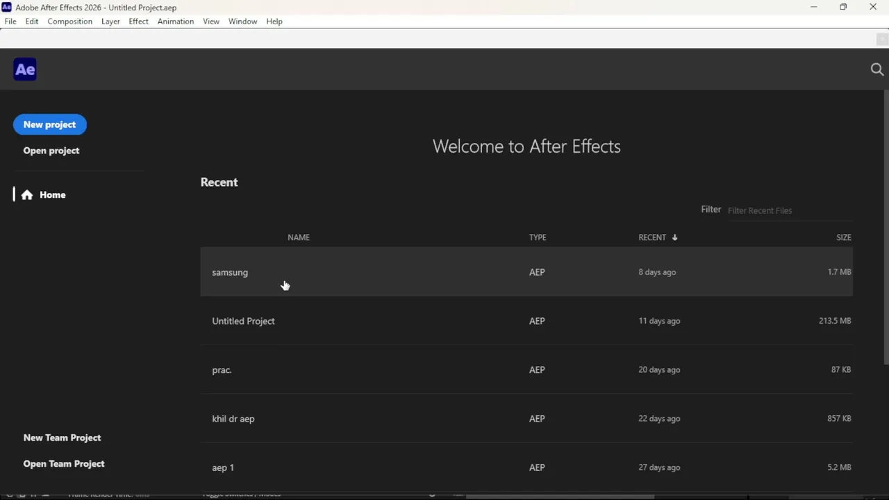Viewport: 889px width, 500px height.
Task: Click the 1.7 MB size cell
Action: pos(839,272)
